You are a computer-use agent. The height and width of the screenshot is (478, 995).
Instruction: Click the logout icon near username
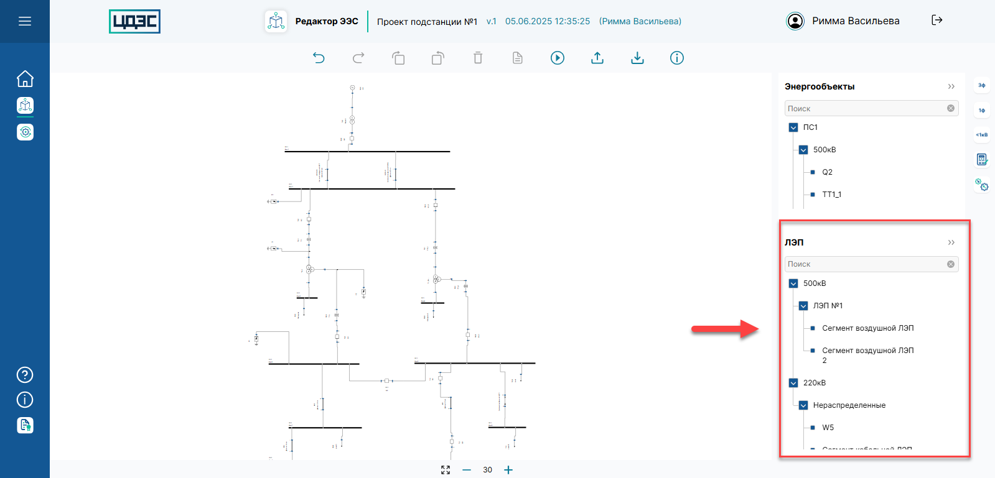(937, 21)
